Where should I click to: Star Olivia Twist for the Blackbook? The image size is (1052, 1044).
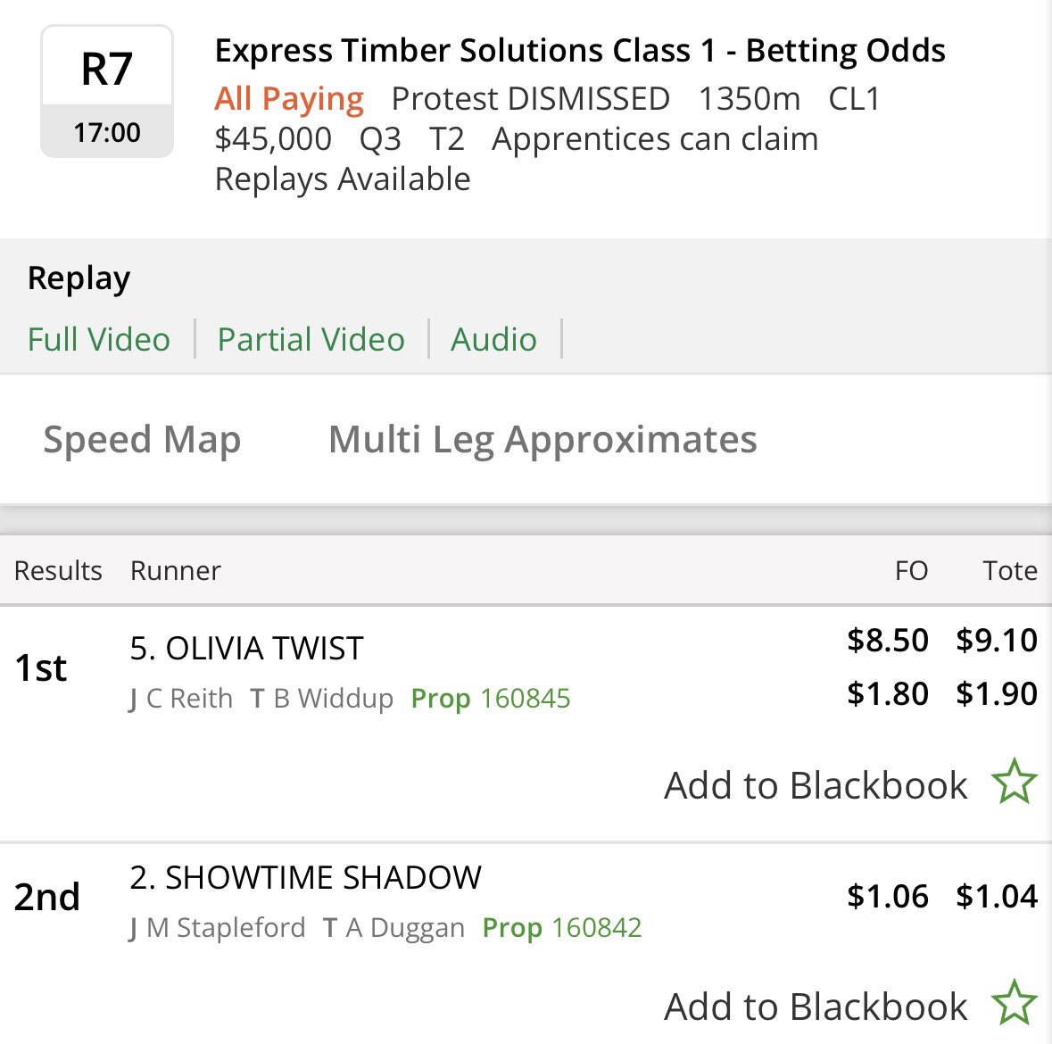click(x=1015, y=783)
